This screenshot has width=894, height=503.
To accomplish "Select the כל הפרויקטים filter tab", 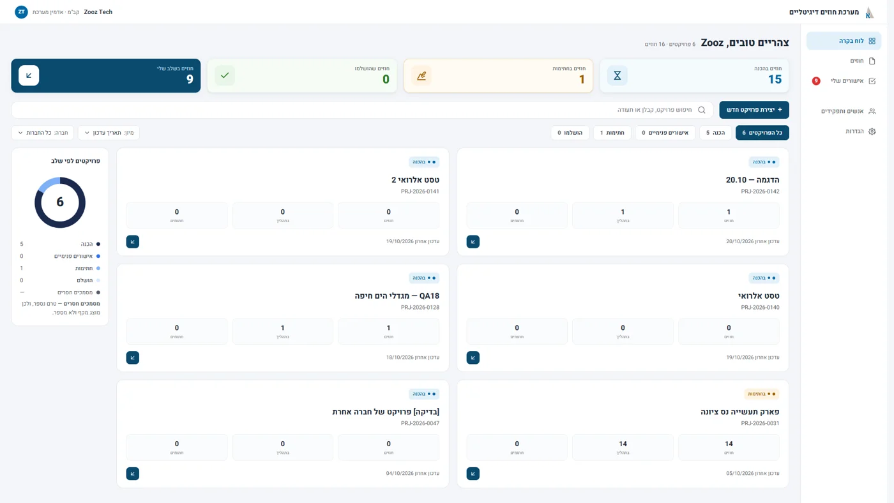I will click(x=762, y=133).
